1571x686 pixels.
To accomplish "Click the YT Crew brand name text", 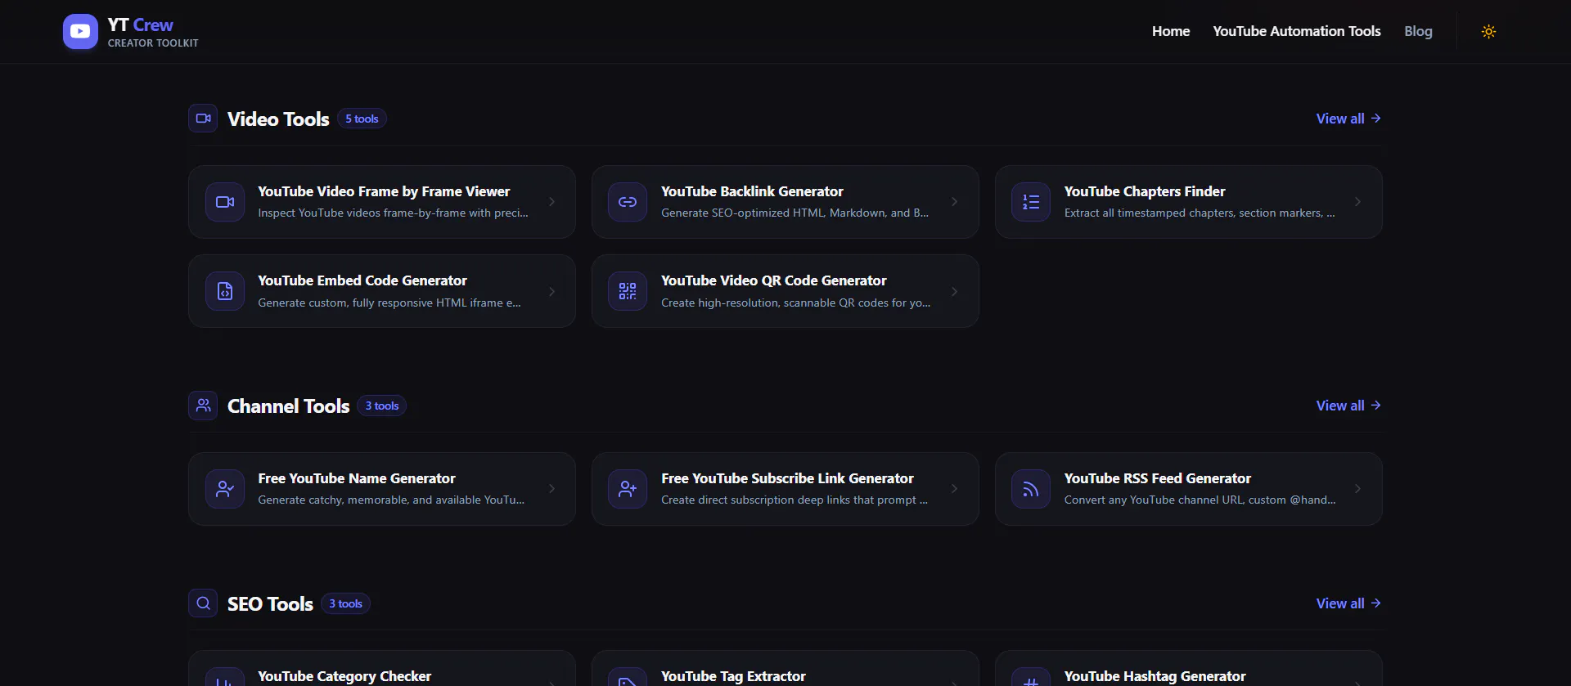I will coord(140,25).
